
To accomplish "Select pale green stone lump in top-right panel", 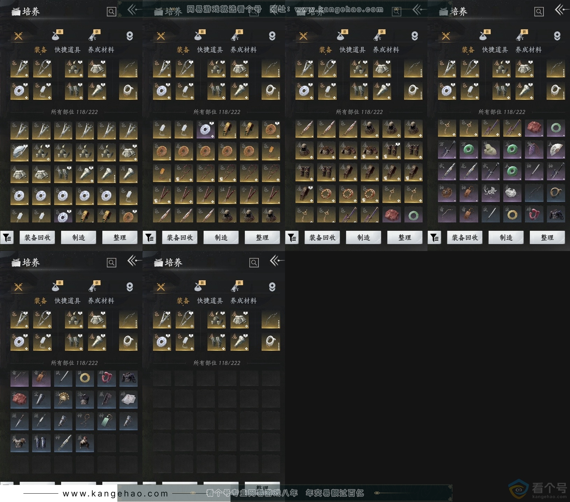I will pos(491,149).
